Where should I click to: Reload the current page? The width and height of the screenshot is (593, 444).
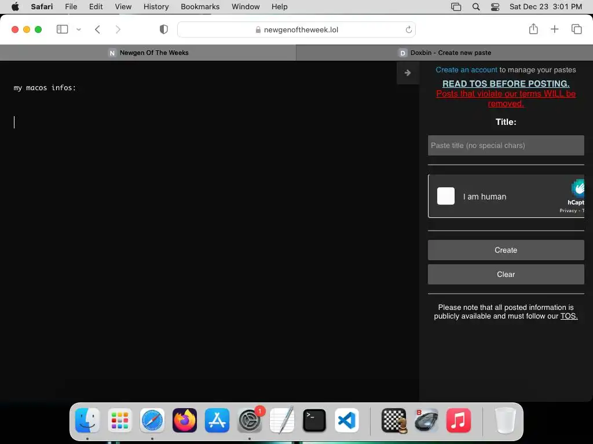click(x=408, y=29)
